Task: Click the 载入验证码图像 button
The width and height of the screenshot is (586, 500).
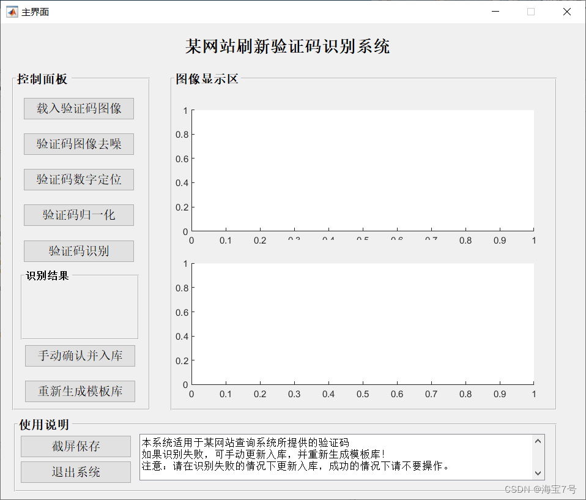Action: point(79,108)
